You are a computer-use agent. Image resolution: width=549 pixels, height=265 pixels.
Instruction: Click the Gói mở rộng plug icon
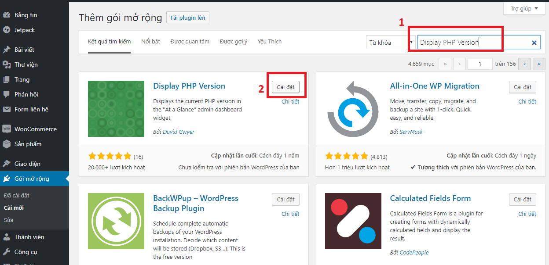[x=7, y=179]
